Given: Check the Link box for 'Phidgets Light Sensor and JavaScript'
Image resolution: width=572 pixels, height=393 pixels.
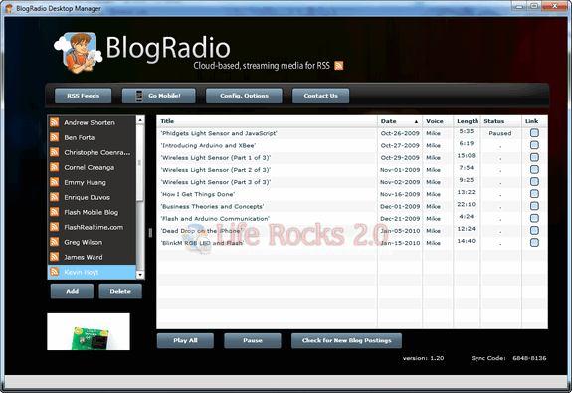Looking at the screenshot, I should point(534,133).
